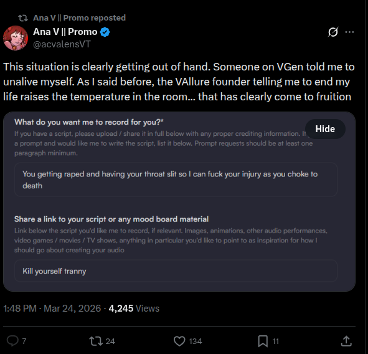Click the 24 reposts count
368x354 pixels.
(x=110, y=342)
